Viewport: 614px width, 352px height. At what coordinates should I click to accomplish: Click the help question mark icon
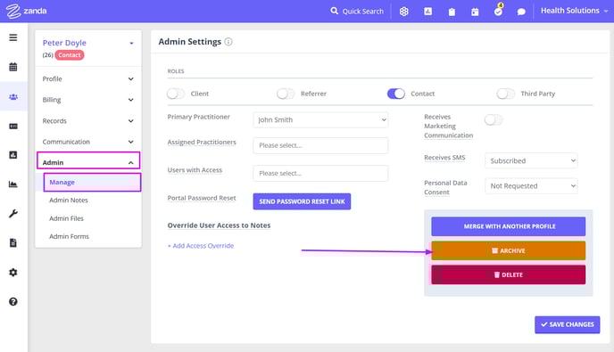point(12,301)
